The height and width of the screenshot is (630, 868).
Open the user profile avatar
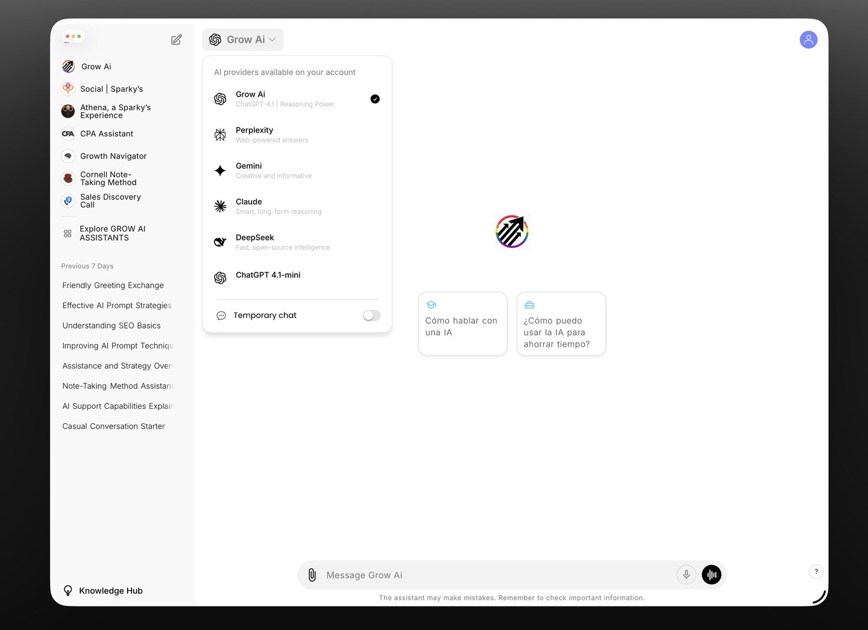tap(808, 40)
